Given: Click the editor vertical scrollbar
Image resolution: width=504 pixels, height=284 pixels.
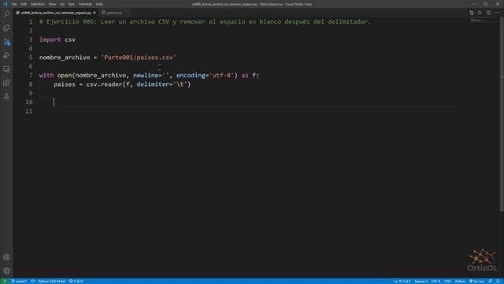Looking at the screenshot, I should (502, 114).
